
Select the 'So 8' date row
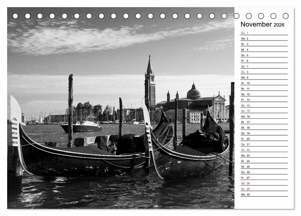pos(264,72)
